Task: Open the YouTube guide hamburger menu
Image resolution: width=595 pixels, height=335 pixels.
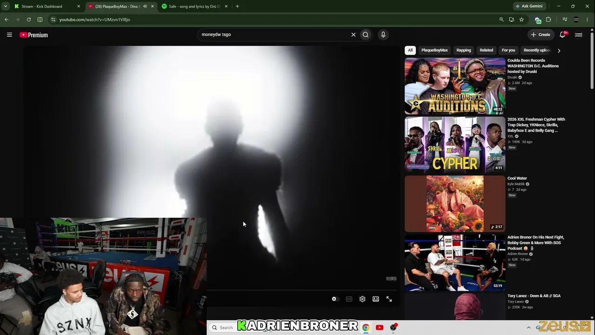Action: pos(9,34)
